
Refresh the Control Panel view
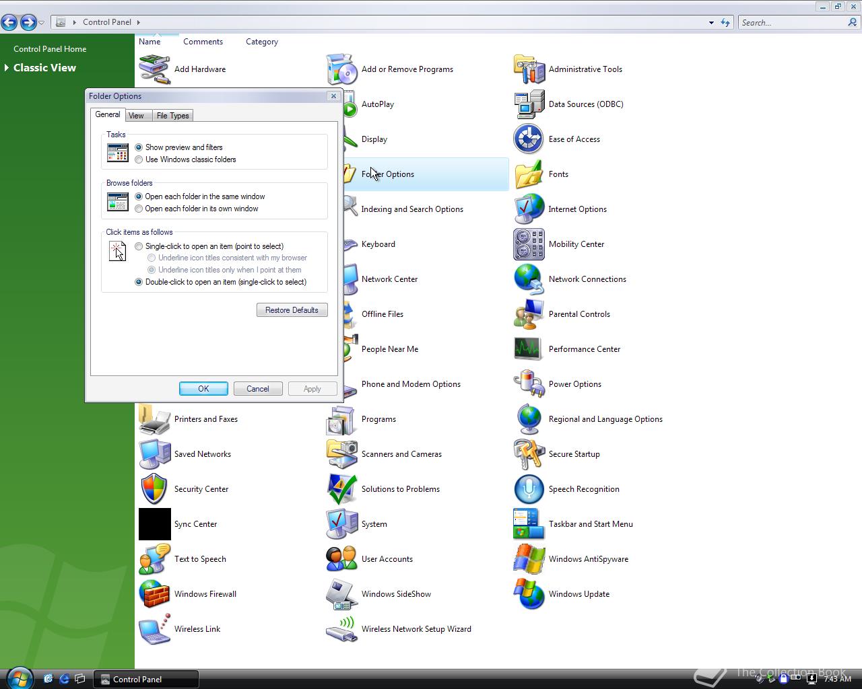(725, 22)
